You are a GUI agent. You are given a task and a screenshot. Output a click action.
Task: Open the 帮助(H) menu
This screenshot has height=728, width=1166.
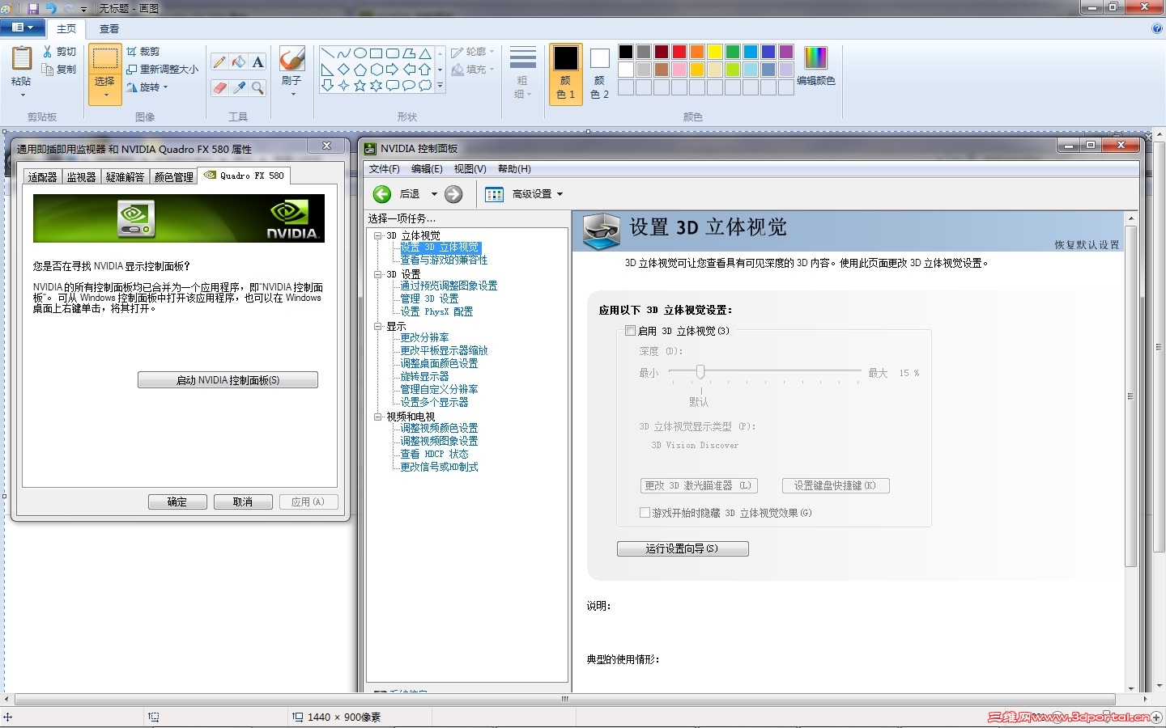click(514, 169)
